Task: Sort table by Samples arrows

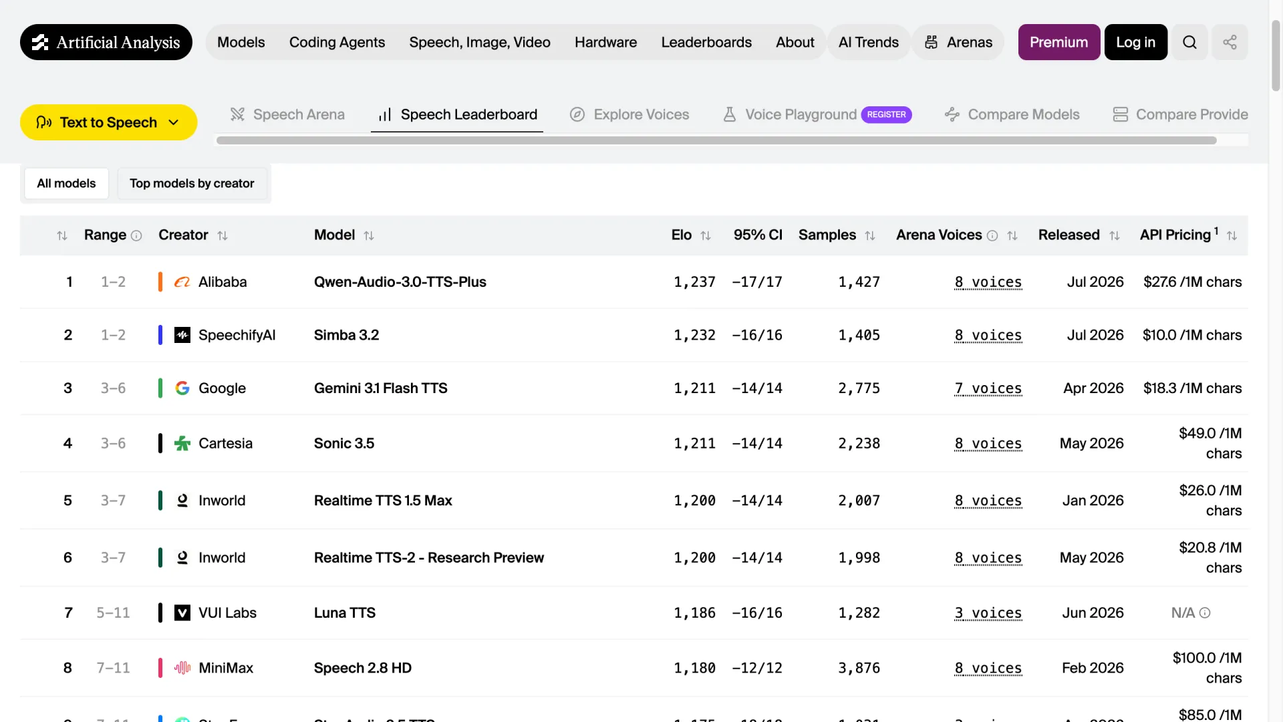Action: coord(870,235)
